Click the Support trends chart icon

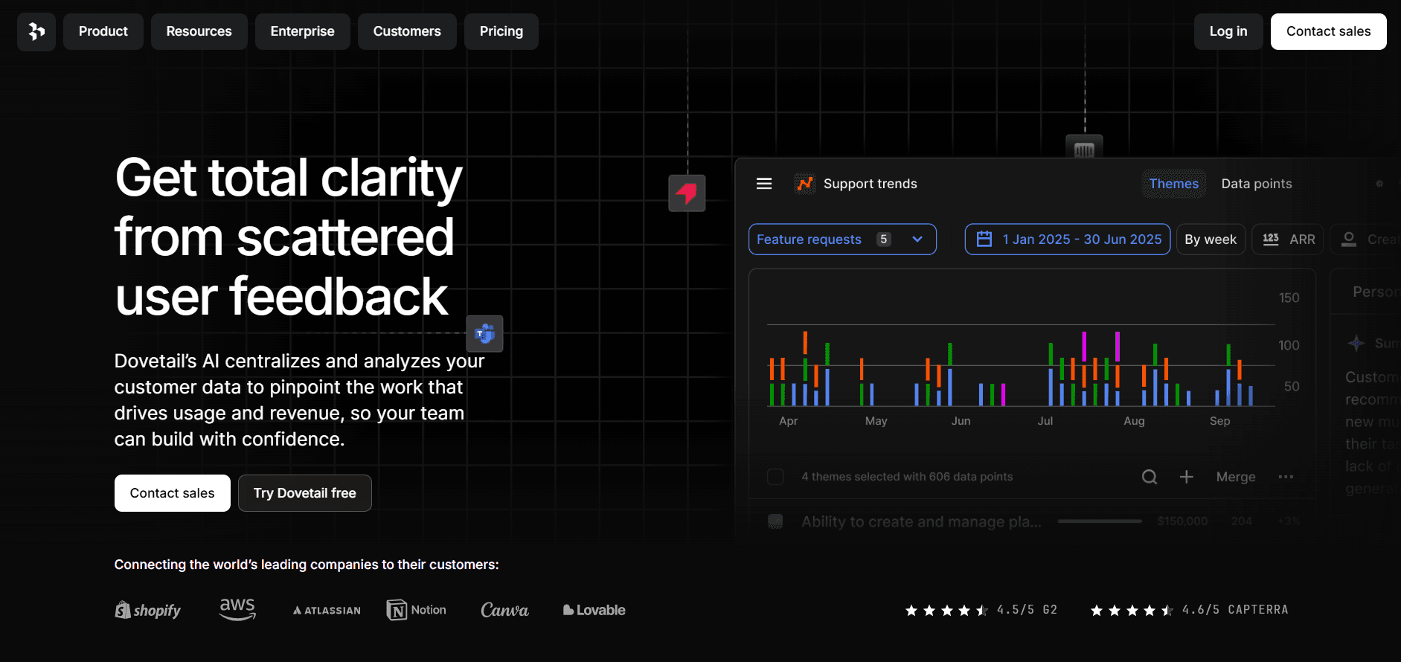tap(804, 184)
